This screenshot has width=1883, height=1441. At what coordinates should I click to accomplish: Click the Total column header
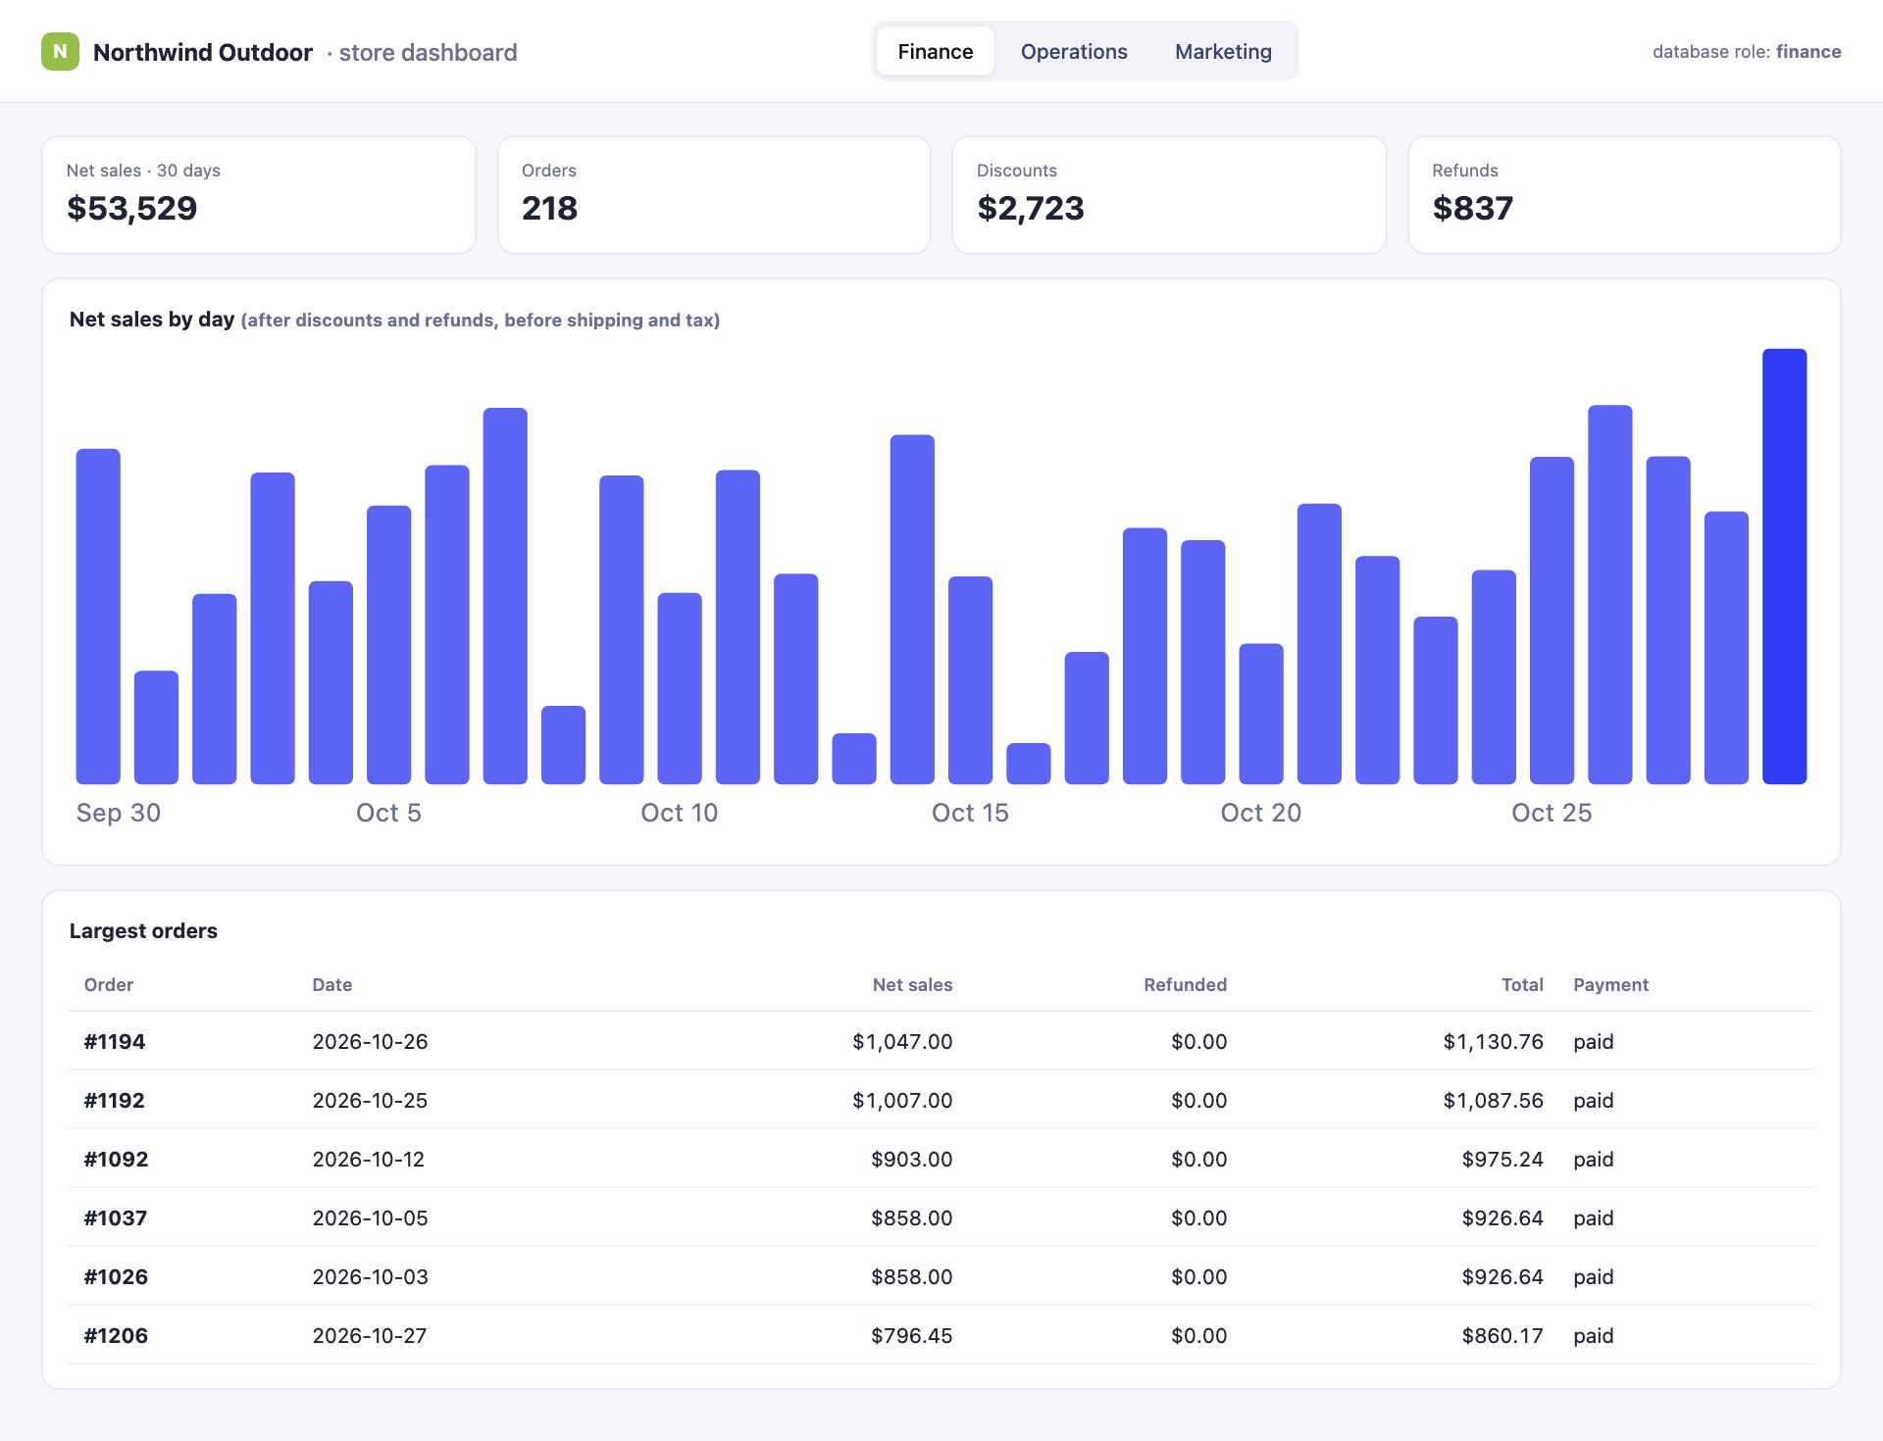(1522, 985)
